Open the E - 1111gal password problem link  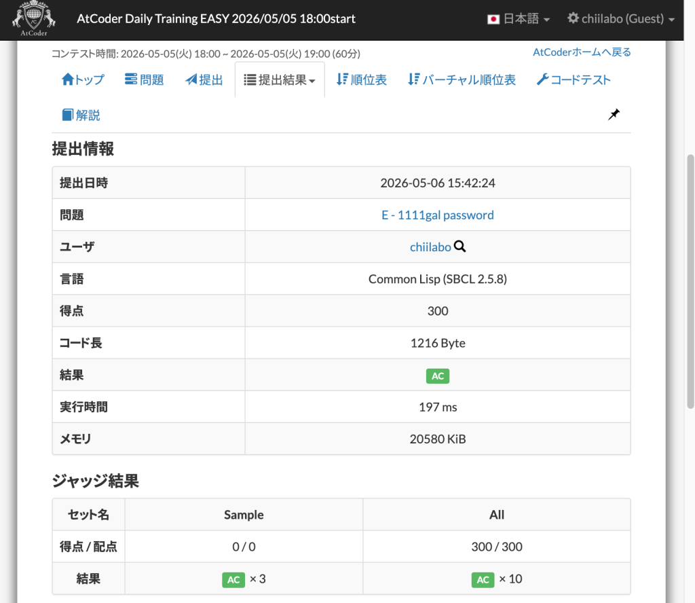click(x=438, y=215)
